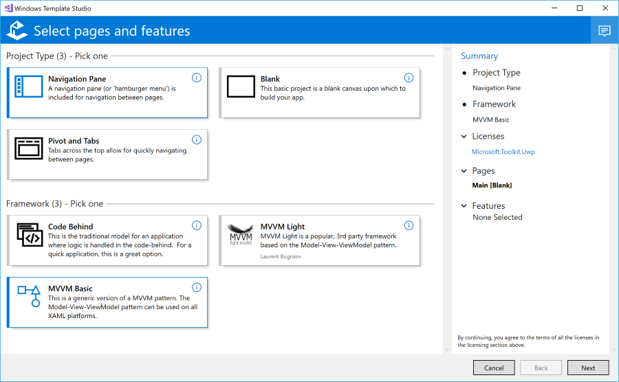Click the Cancel button
The image size is (619, 382).
coord(494,368)
